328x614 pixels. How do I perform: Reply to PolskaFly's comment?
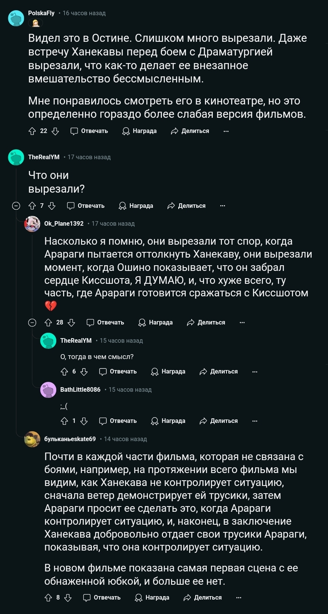pyautogui.click(x=89, y=131)
